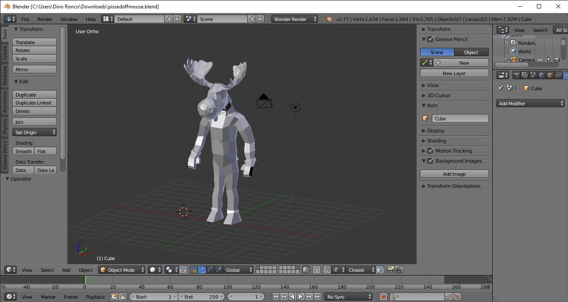Toggle Camera renderability in outliner
The image size is (568, 302).
pyautogui.click(x=557, y=60)
